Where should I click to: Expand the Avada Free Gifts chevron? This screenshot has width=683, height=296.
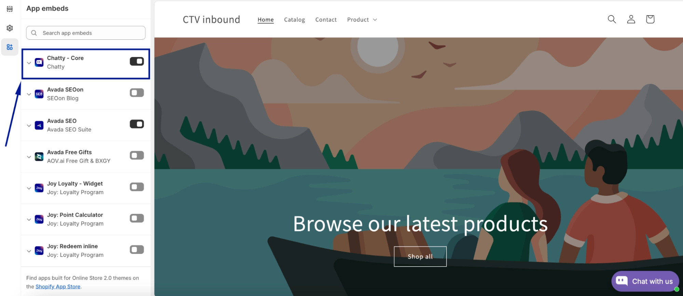point(29,157)
